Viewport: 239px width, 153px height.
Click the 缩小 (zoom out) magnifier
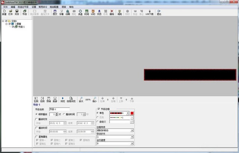coord(94,100)
